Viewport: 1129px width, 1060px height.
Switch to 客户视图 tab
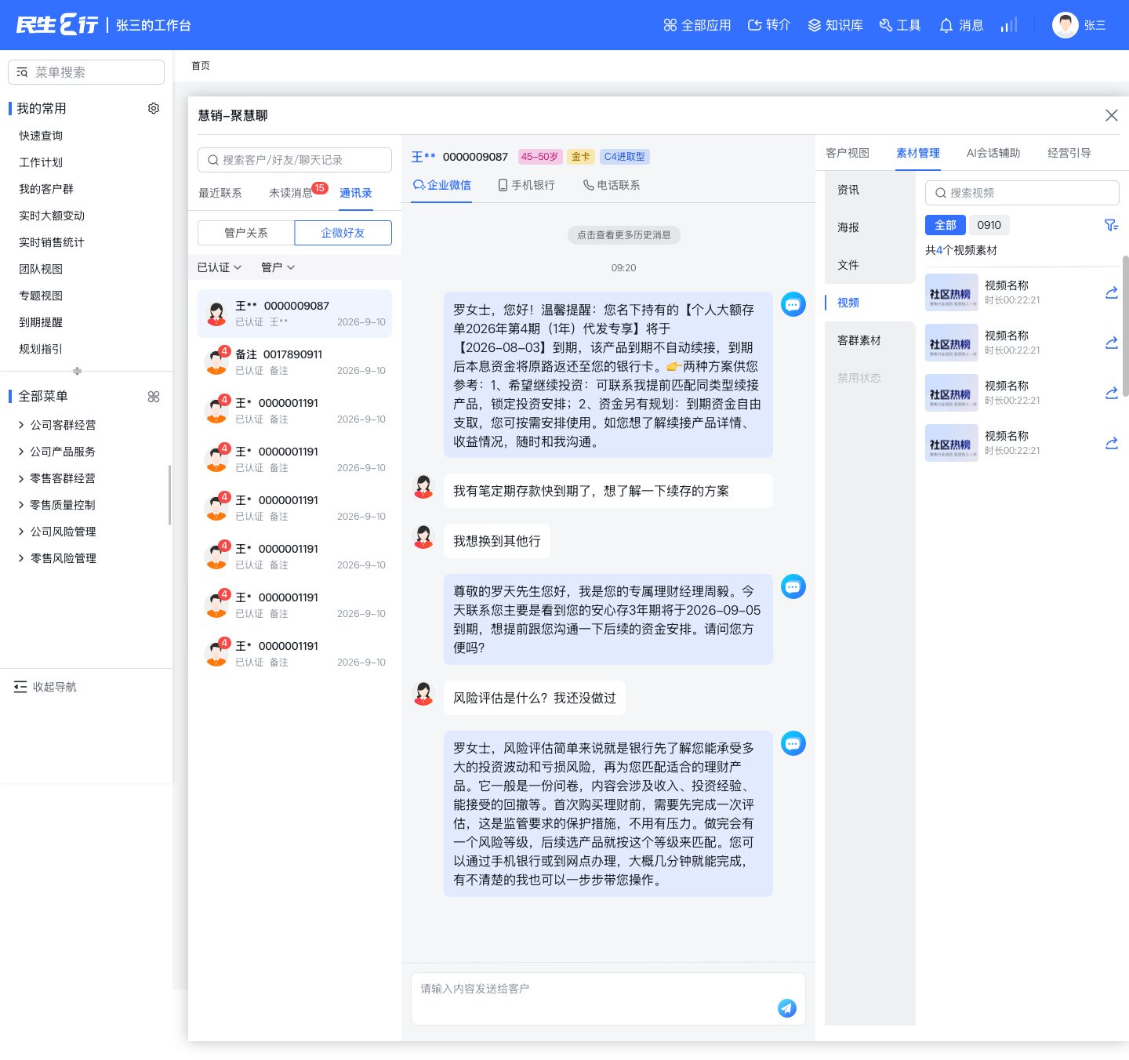click(848, 153)
